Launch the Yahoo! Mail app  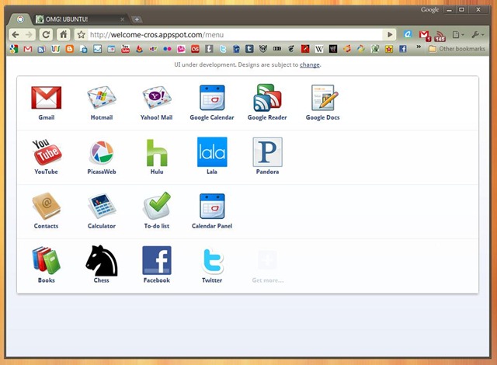coord(157,97)
